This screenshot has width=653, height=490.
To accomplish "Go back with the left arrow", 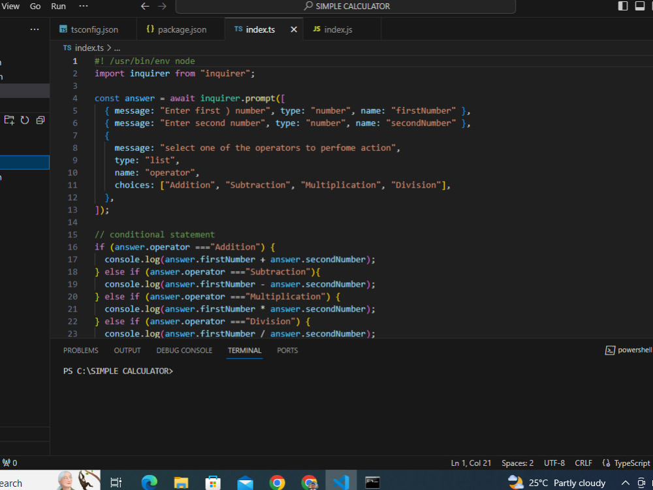I will 145,7.
